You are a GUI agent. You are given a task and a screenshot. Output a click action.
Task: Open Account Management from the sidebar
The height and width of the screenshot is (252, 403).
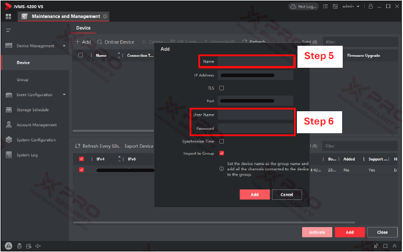[9, 125]
